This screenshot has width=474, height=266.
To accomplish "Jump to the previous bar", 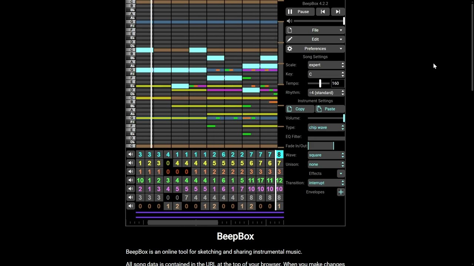I will (x=323, y=12).
